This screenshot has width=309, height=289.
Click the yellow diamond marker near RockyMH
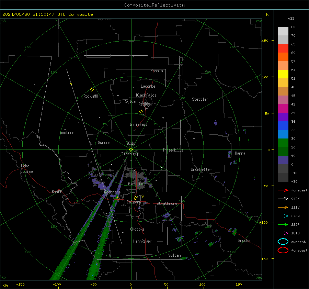click(x=92, y=90)
